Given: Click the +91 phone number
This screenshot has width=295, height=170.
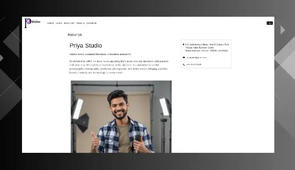Looking at the screenshot, I should (194, 65).
